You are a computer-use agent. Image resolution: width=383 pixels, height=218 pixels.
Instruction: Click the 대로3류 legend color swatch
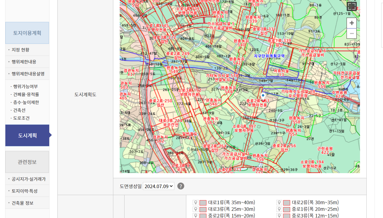pos(203,209)
